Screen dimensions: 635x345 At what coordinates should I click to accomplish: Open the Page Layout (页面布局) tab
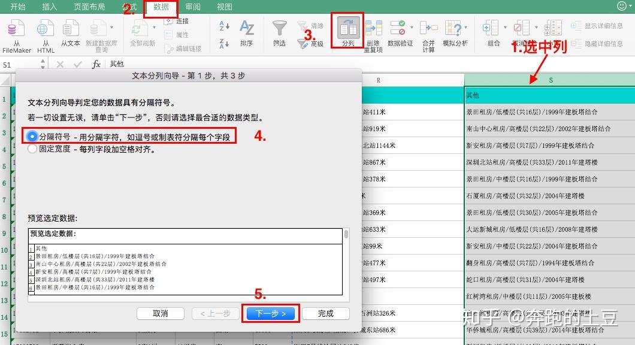pyautogui.click(x=89, y=7)
